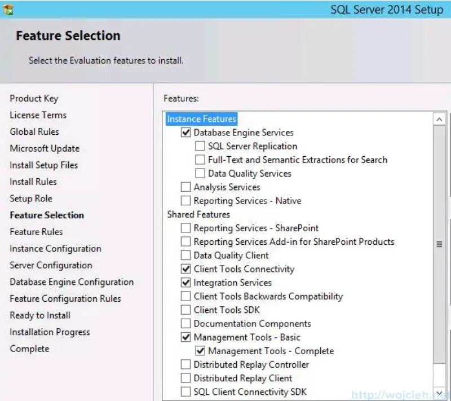451x401 pixels.
Task: Enable Documentation Components
Action: (x=186, y=323)
